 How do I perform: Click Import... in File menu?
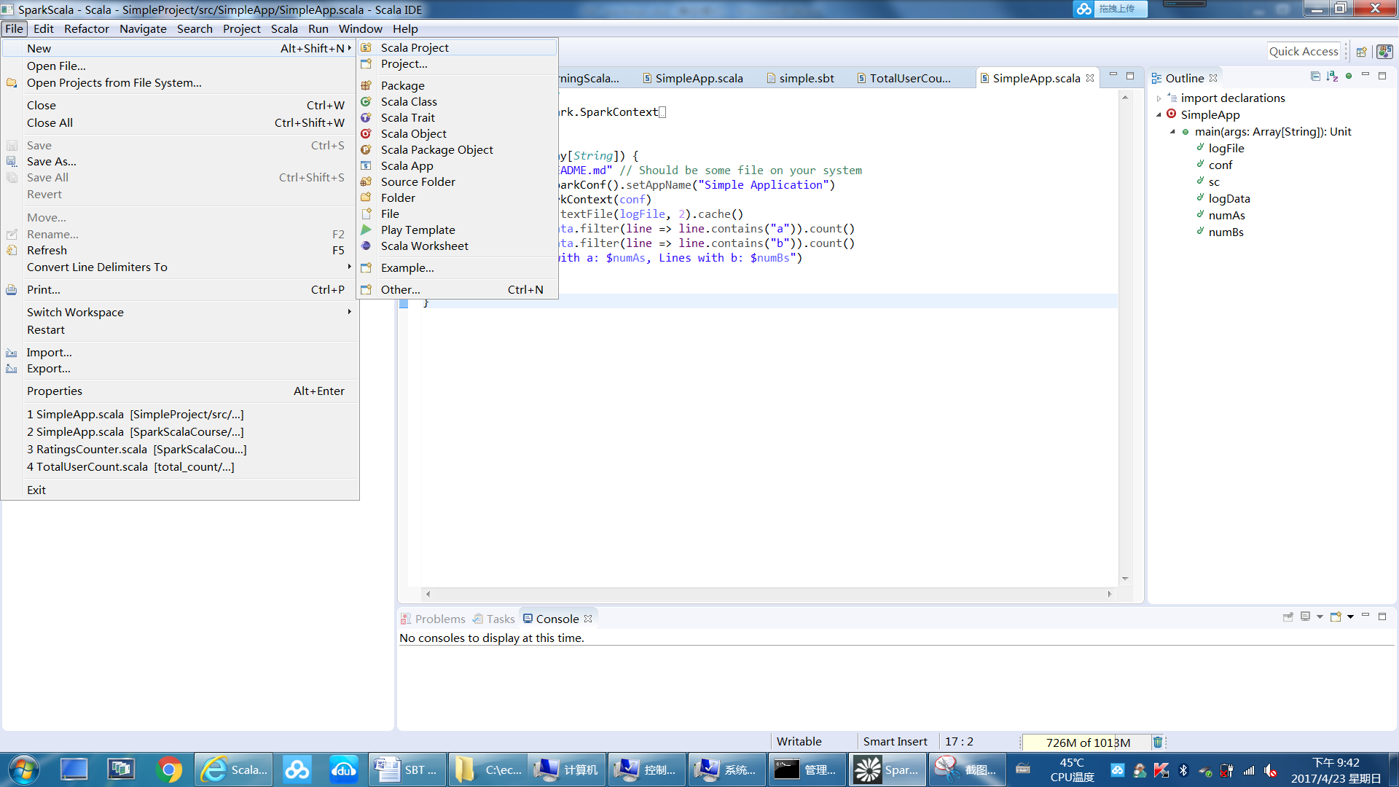pyautogui.click(x=180, y=352)
